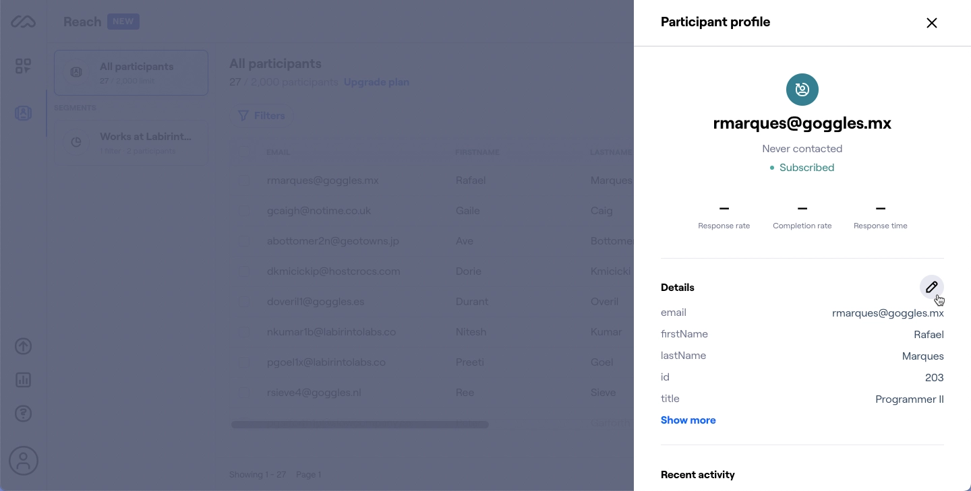Close the Participant profile panel
The image size is (971, 491).
[x=932, y=23]
